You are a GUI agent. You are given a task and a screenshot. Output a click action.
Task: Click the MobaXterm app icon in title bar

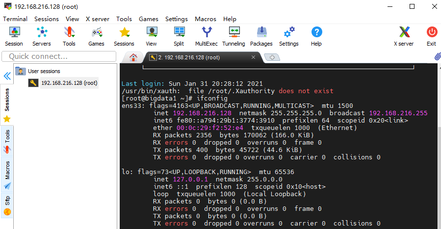point(8,6)
